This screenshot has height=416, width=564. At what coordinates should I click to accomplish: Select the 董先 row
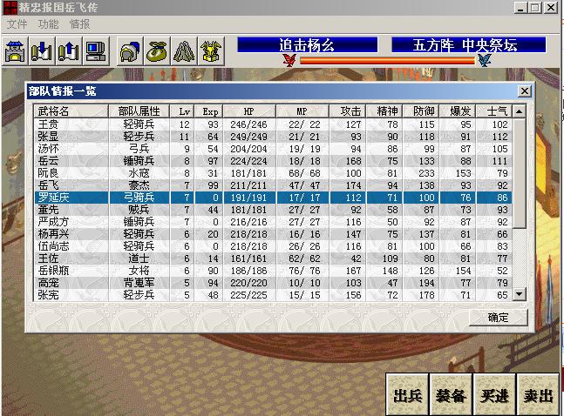pos(273,210)
